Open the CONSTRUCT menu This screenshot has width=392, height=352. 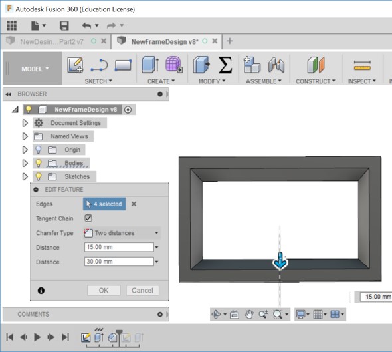(316, 81)
